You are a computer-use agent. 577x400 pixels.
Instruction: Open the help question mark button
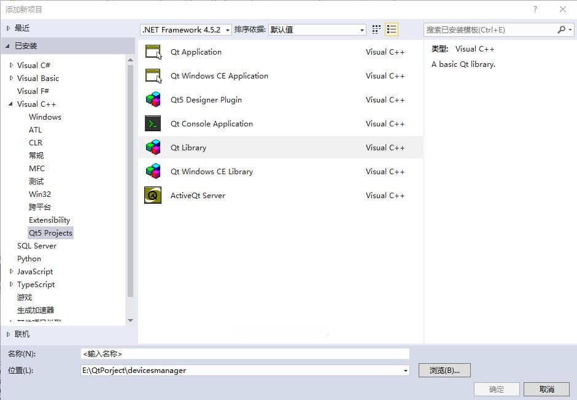535,10
